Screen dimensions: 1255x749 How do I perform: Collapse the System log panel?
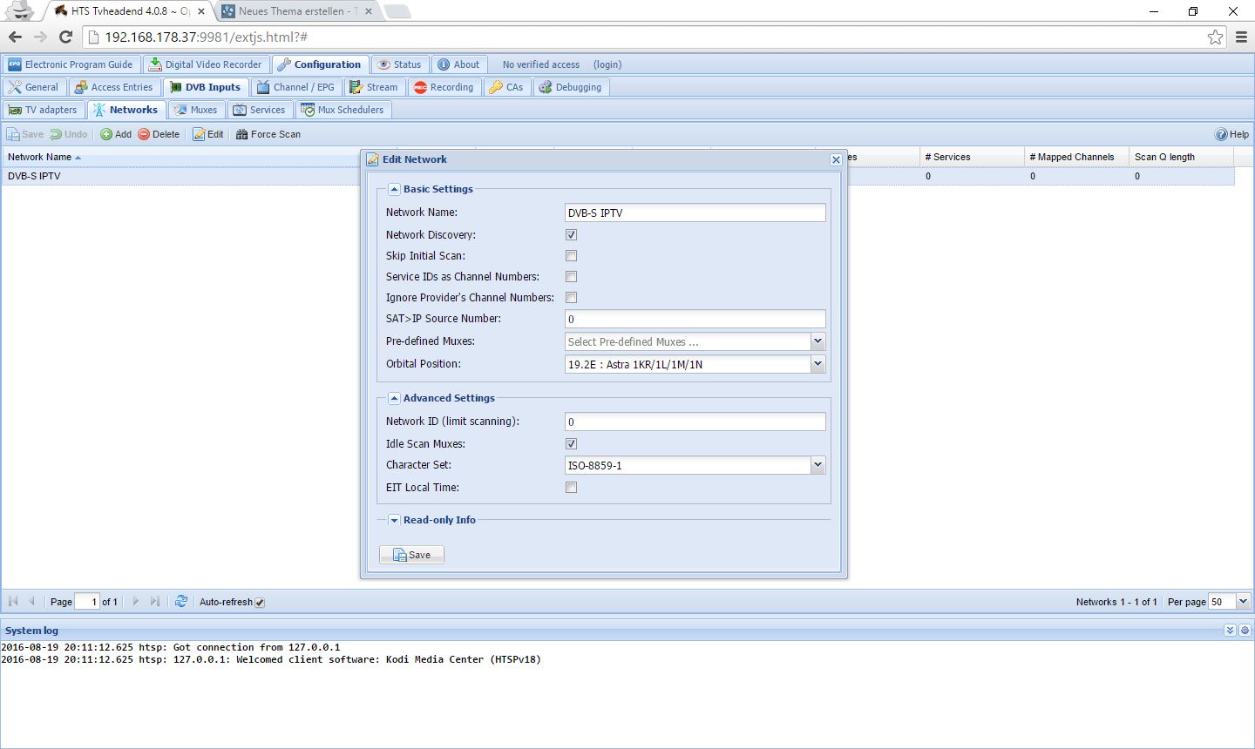click(x=1230, y=631)
